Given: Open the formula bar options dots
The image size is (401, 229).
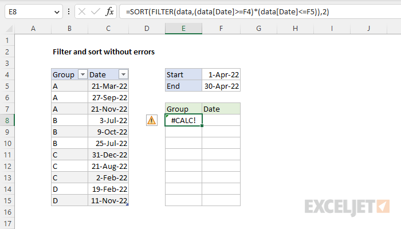Looking at the screenshot, I should click(69, 11).
